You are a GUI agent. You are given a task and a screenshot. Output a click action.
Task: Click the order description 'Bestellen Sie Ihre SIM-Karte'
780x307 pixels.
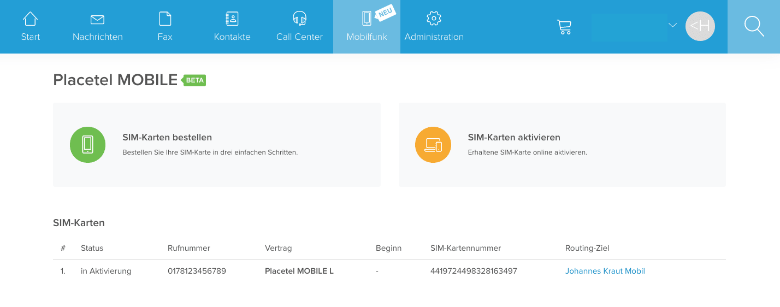tap(210, 152)
